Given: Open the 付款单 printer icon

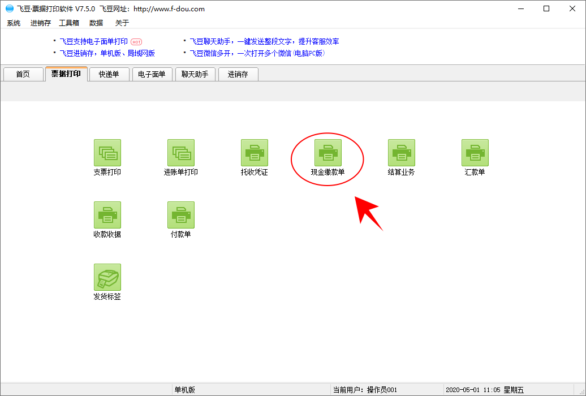Looking at the screenshot, I should click(180, 216).
